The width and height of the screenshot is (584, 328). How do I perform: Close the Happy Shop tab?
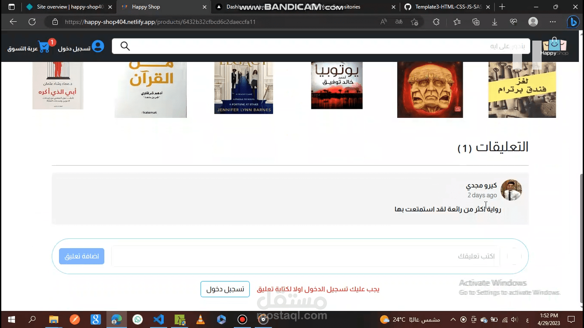(x=204, y=7)
